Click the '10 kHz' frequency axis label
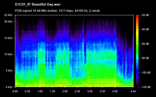 tap(8, 54)
